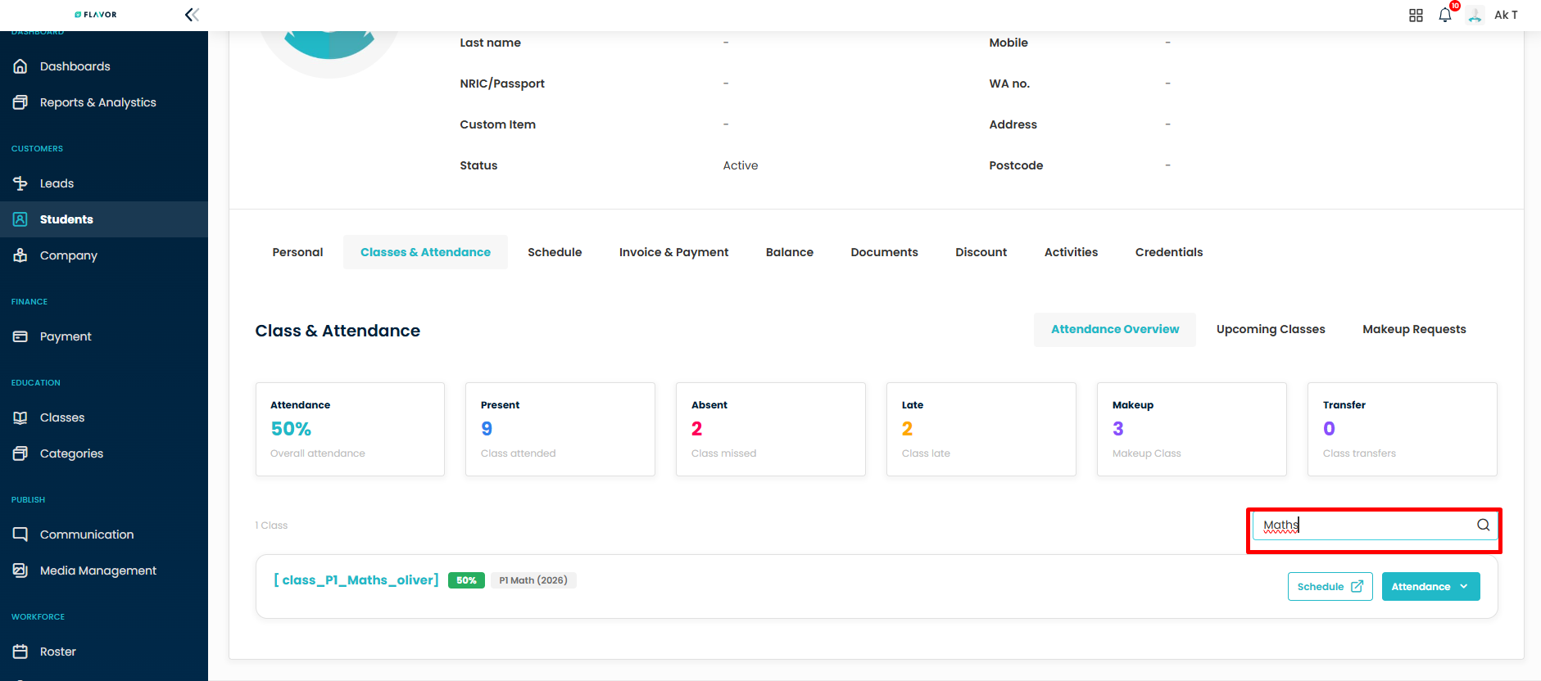Open Invoice & Payment tab

673,252
